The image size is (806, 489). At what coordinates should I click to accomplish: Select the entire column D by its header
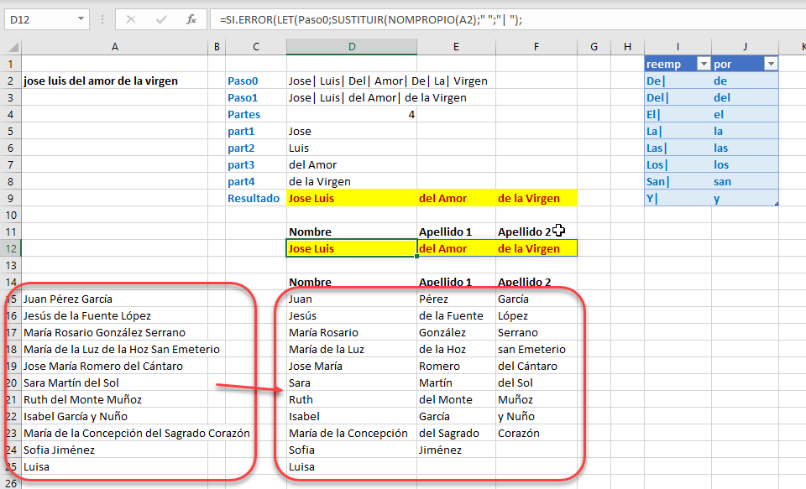pyautogui.click(x=353, y=46)
